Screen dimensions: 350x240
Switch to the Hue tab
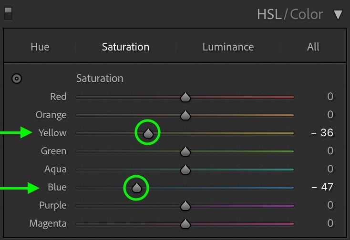[40, 47]
